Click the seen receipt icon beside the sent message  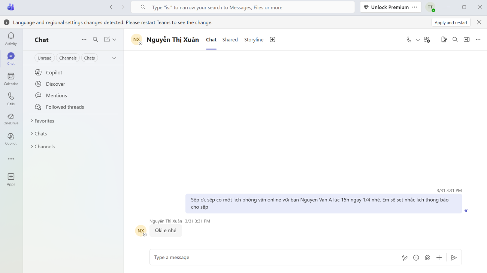466,210
